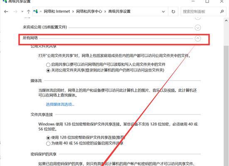The image size is (229, 166).
Task: Click the search magnifier icon
Action: click(222, 11)
